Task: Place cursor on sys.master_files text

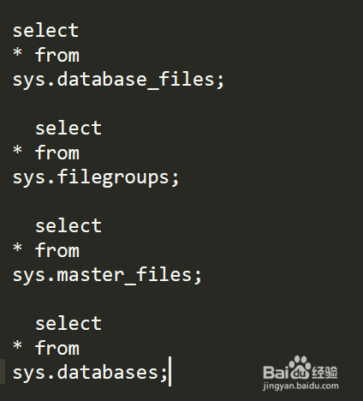Action: point(107,275)
